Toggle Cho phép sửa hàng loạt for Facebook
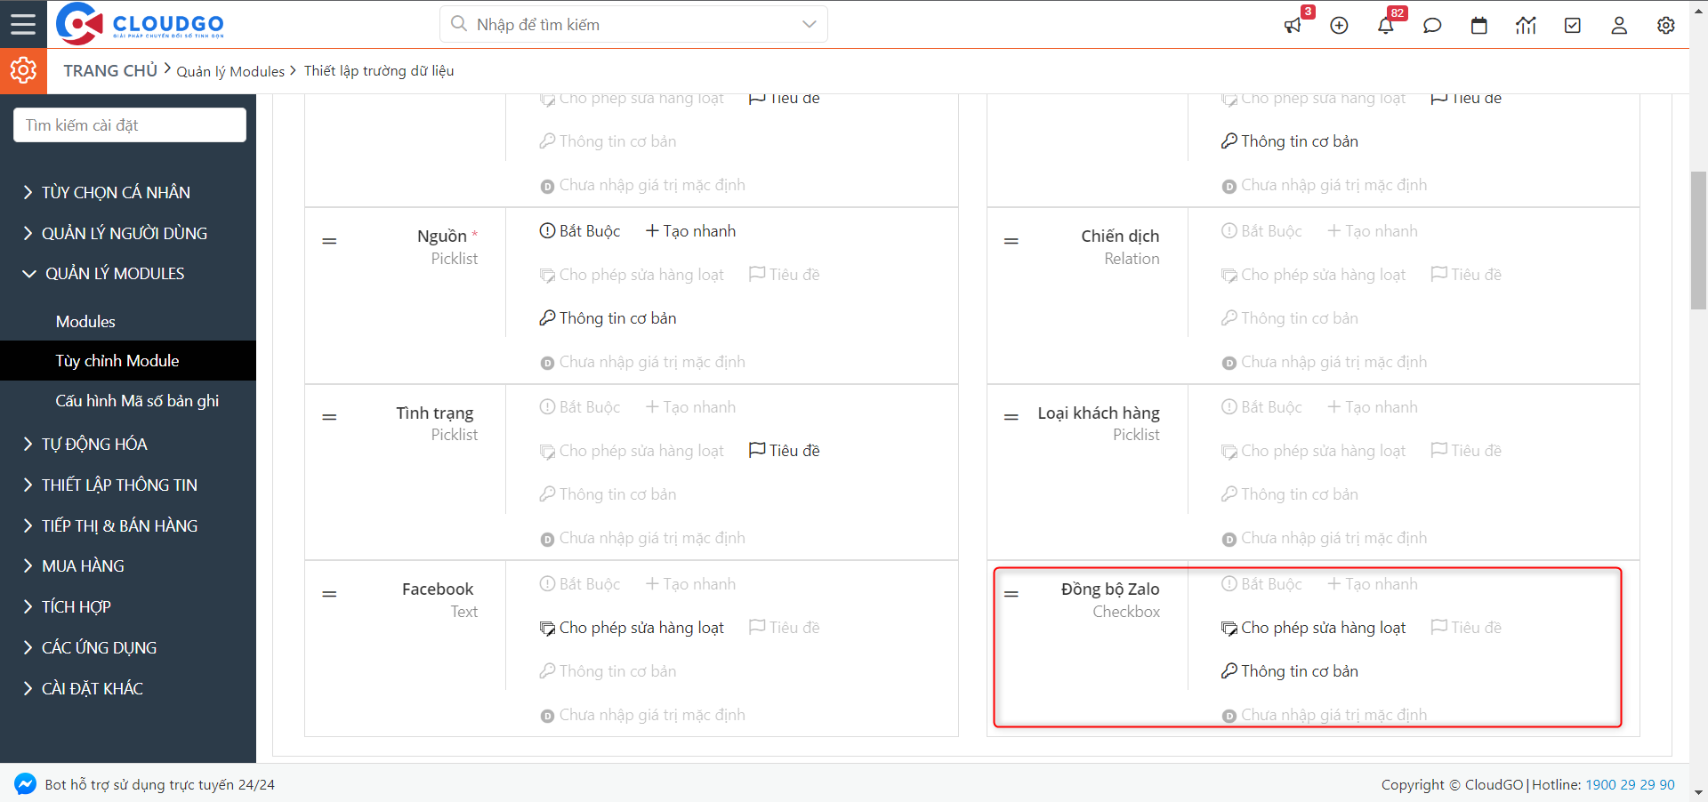This screenshot has height=802, width=1708. pos(632,628)
